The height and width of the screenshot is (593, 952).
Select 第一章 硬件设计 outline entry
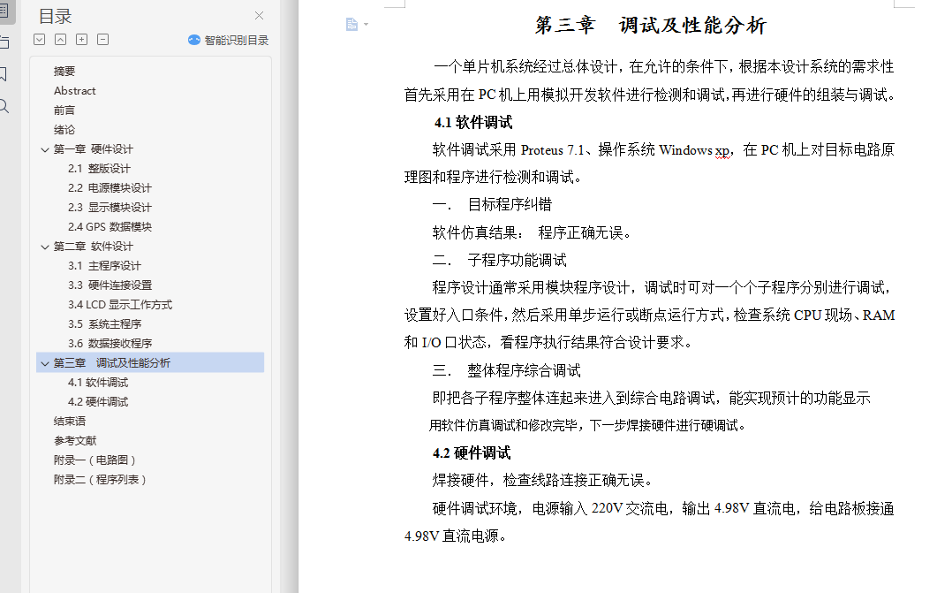pos(93,148)
